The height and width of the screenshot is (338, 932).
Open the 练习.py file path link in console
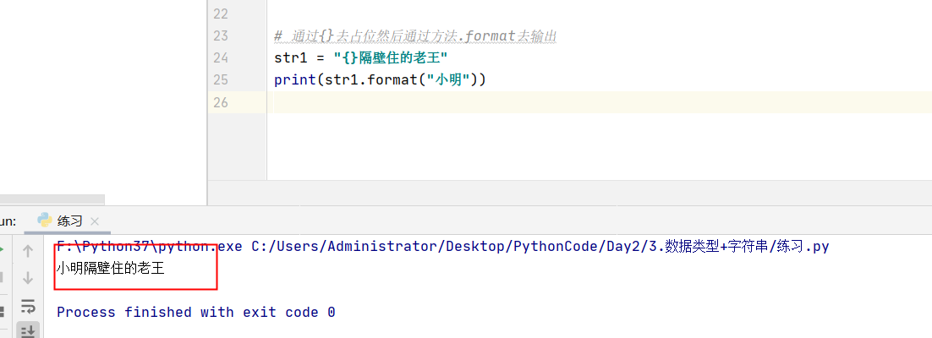tap(540, 247)
